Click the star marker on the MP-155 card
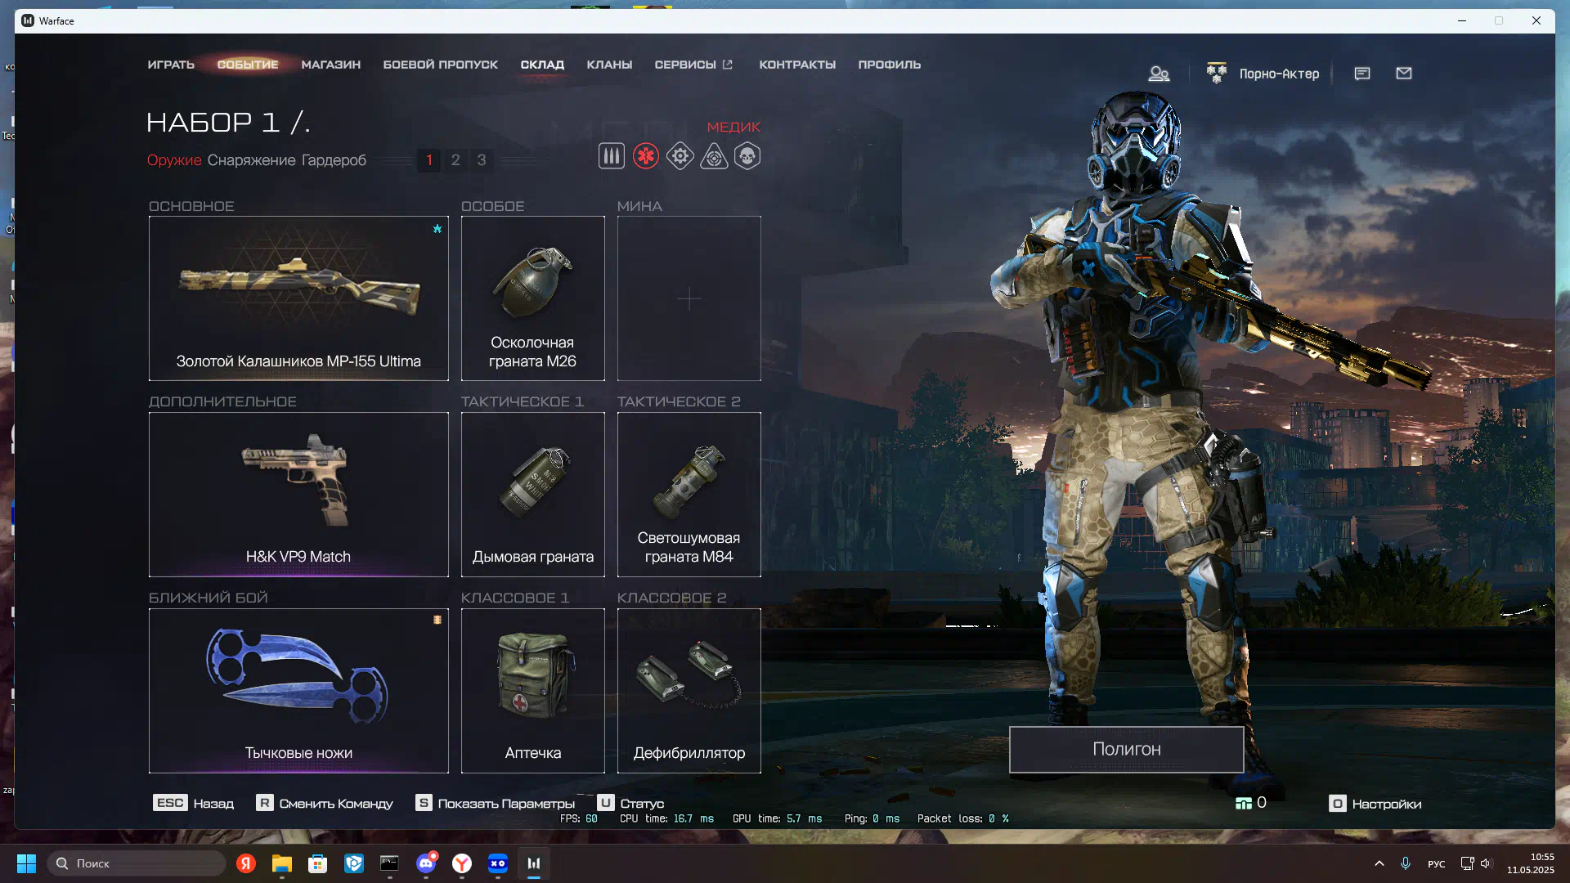Screen dimensions: 1570x883 coord(437,229)
